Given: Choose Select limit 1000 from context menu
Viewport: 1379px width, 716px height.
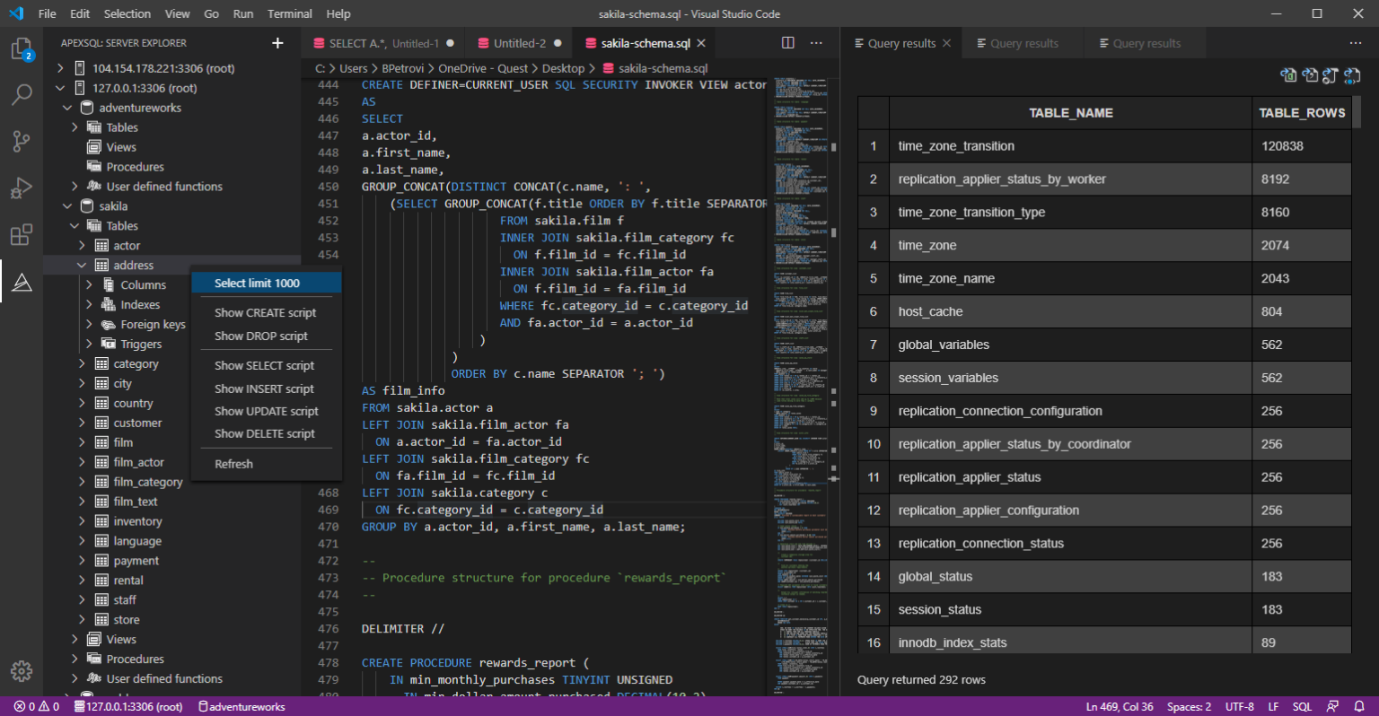Looking at the screenshot, I should tap(257, 284).
